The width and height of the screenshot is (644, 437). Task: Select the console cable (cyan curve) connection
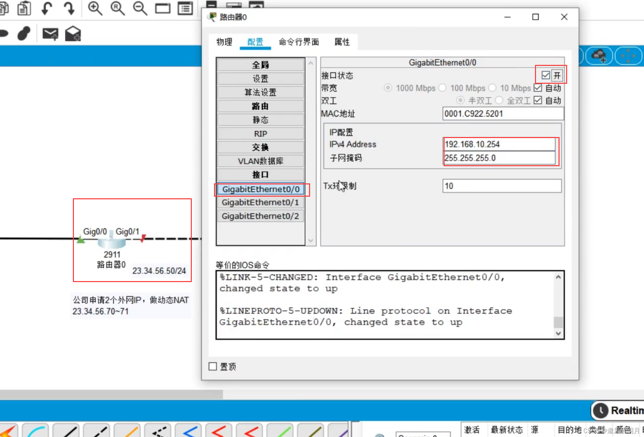click(36, 430)
